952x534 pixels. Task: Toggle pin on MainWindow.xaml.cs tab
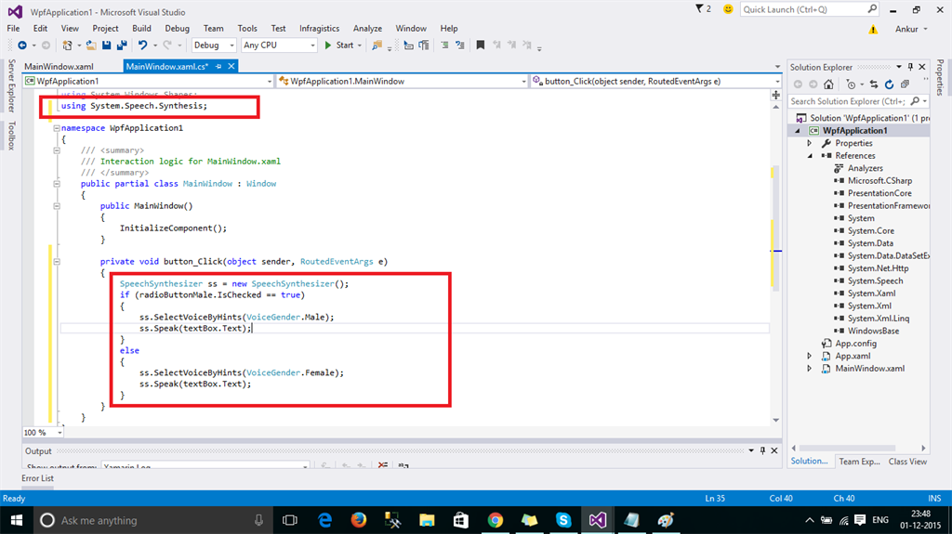[218, 67]
